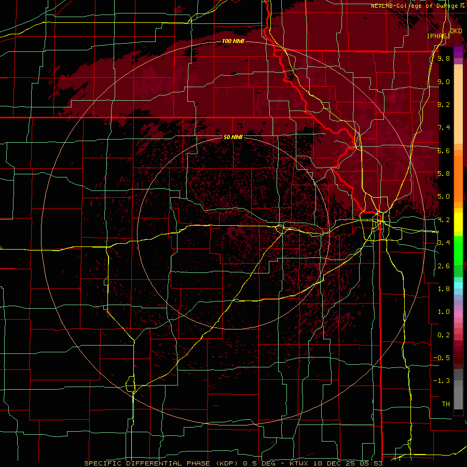Viewport: 467px width, 467px height.
Task: Click the "TH" threshold label on the scale
Action: pyautogui.click(x=446, y=404)
